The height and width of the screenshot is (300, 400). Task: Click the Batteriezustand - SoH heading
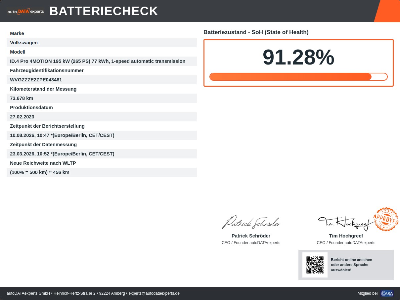256,32
